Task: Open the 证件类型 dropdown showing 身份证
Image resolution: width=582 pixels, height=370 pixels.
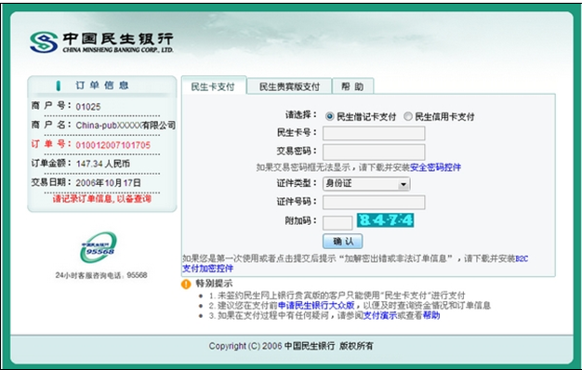Action: coord(366,184)
